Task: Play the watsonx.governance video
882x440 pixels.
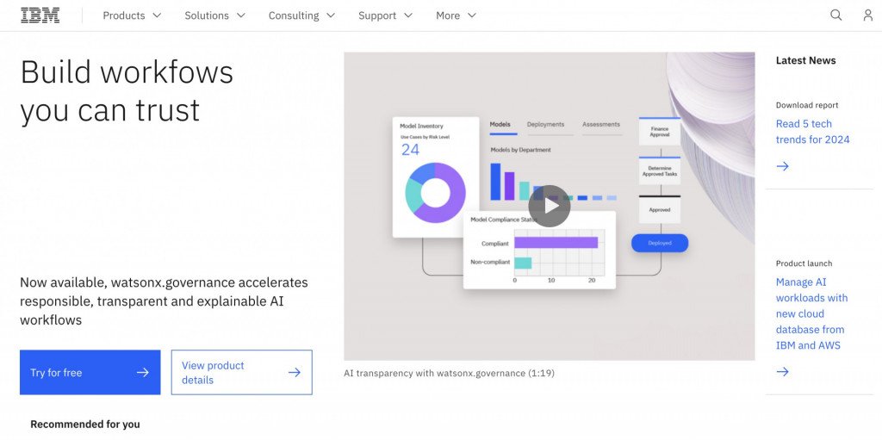Action: coord(549,206)
